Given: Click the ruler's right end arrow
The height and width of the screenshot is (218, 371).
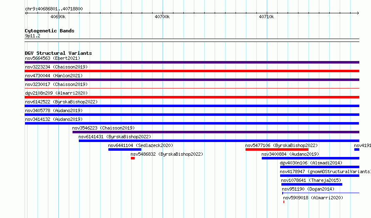Looking at the screenshot, I should pyautogui.click(x=358, y=13).
